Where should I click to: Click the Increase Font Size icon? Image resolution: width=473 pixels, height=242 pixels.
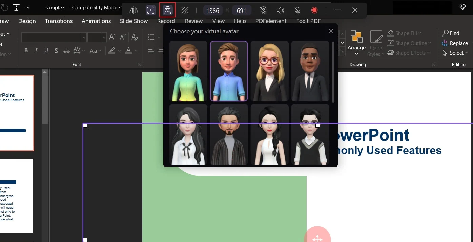(112, 37)
